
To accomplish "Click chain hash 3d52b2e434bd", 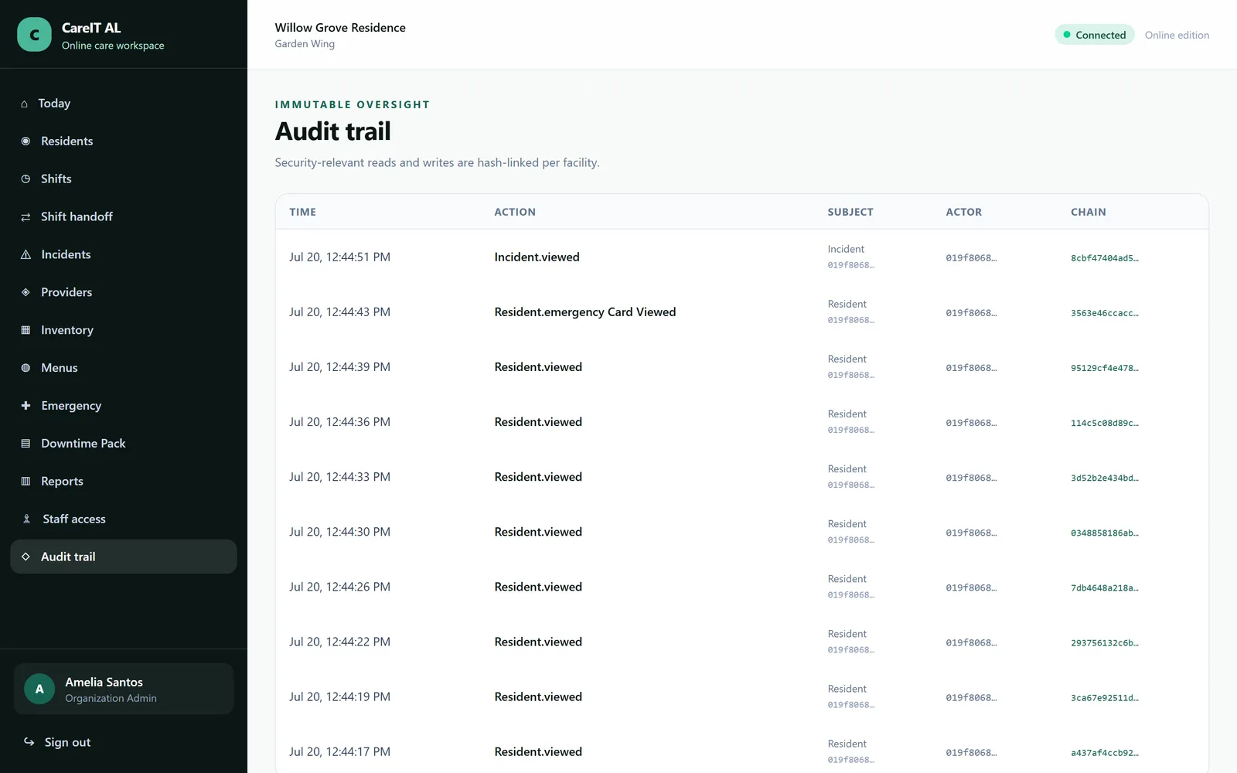I will [x=1105, y=478].
